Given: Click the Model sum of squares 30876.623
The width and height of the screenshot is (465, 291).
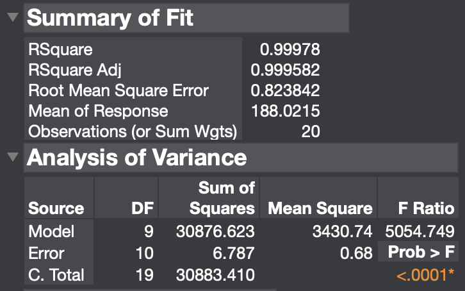Looking at the screenshot, I should 215,231.
